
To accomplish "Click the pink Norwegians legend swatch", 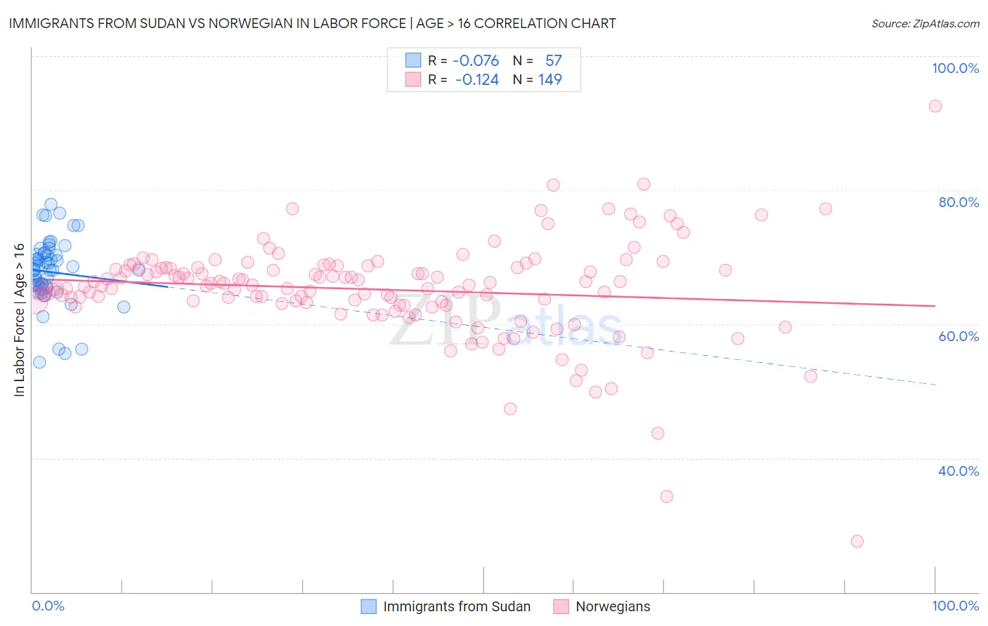I will click(561, 606).
